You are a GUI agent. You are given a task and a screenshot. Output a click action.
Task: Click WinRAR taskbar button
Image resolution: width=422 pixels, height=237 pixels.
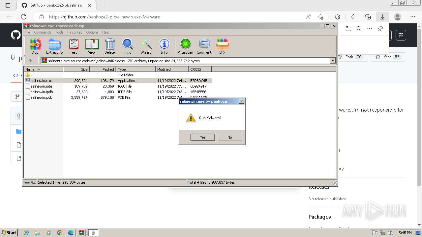click(81, 233)
